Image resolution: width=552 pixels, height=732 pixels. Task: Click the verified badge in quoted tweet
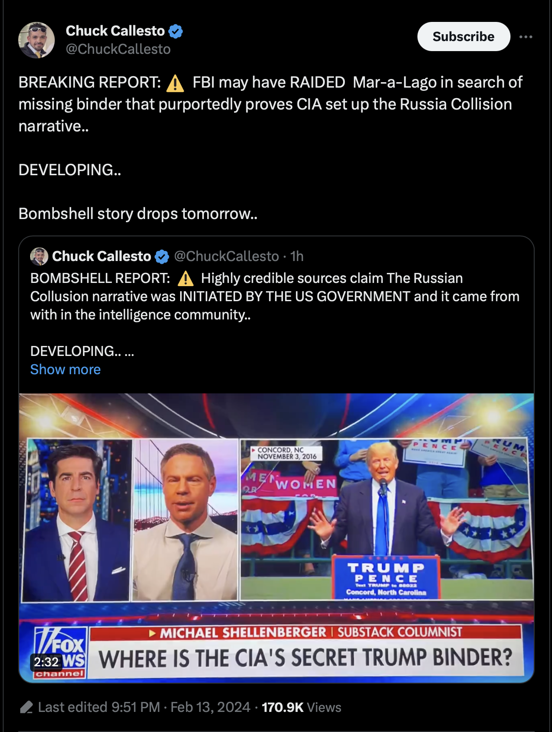tap(162, 256)
